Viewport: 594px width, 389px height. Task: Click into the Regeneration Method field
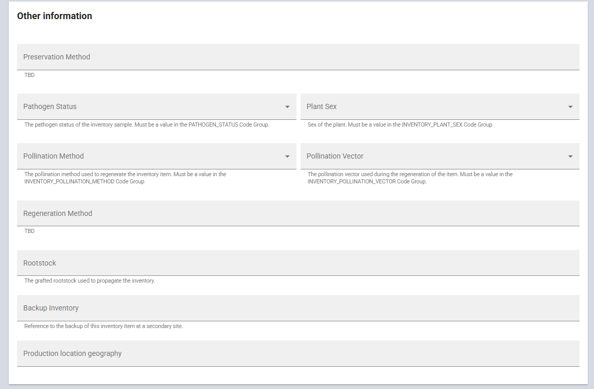pos(298,213)
